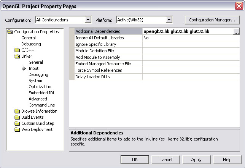Image resolution: width=245 pixels, height=168 pixels.
Task: Click the open Linker folder icon
Action: click(17, 57)
